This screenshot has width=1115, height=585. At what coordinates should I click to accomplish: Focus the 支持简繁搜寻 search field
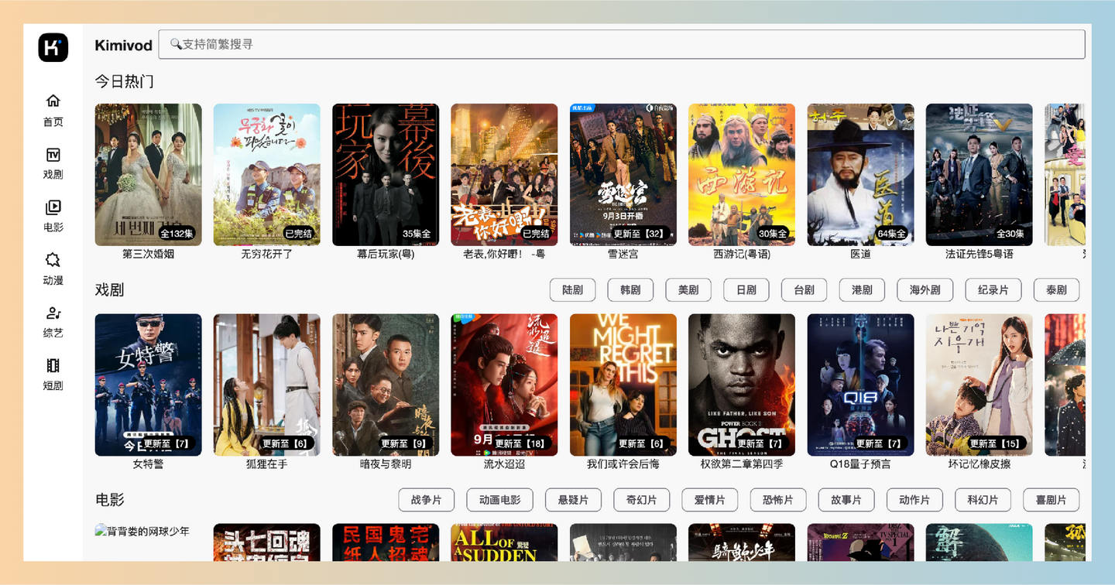[622, 44]
